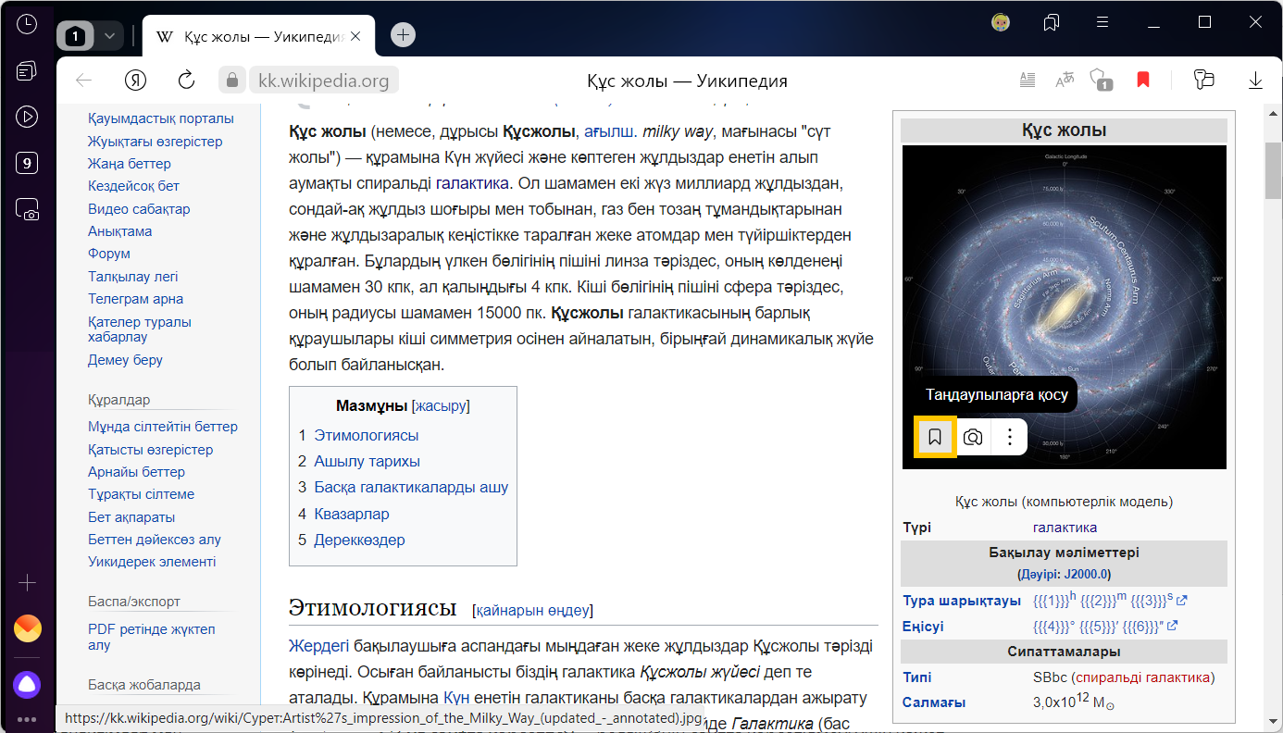Search image with the camera icon on picture
The width and height of the screenshot is (1283, 733).
coord(972,437)
